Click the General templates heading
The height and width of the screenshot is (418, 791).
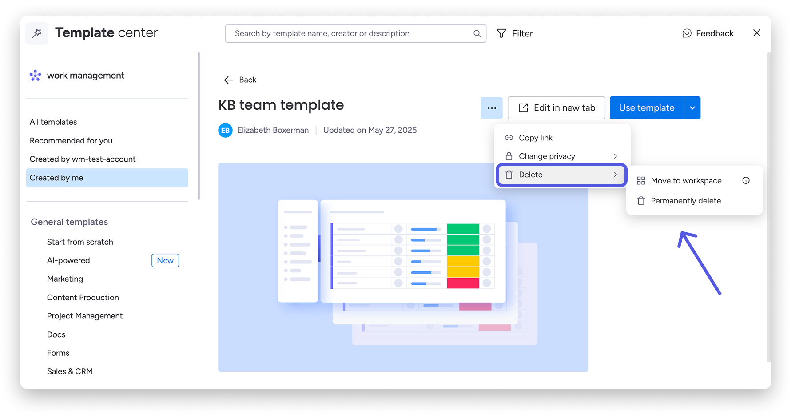pyautogui.click(x=69, y=222)
